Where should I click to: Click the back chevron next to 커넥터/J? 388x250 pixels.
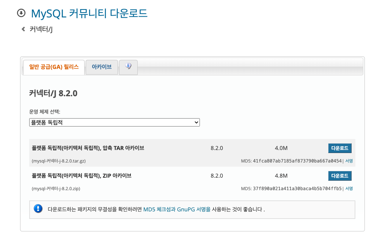click(x=23, y=29)
